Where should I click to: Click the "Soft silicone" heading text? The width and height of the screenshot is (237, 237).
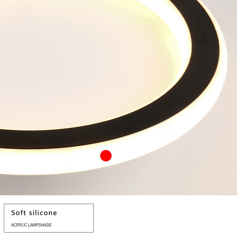[x=34, y=213]
